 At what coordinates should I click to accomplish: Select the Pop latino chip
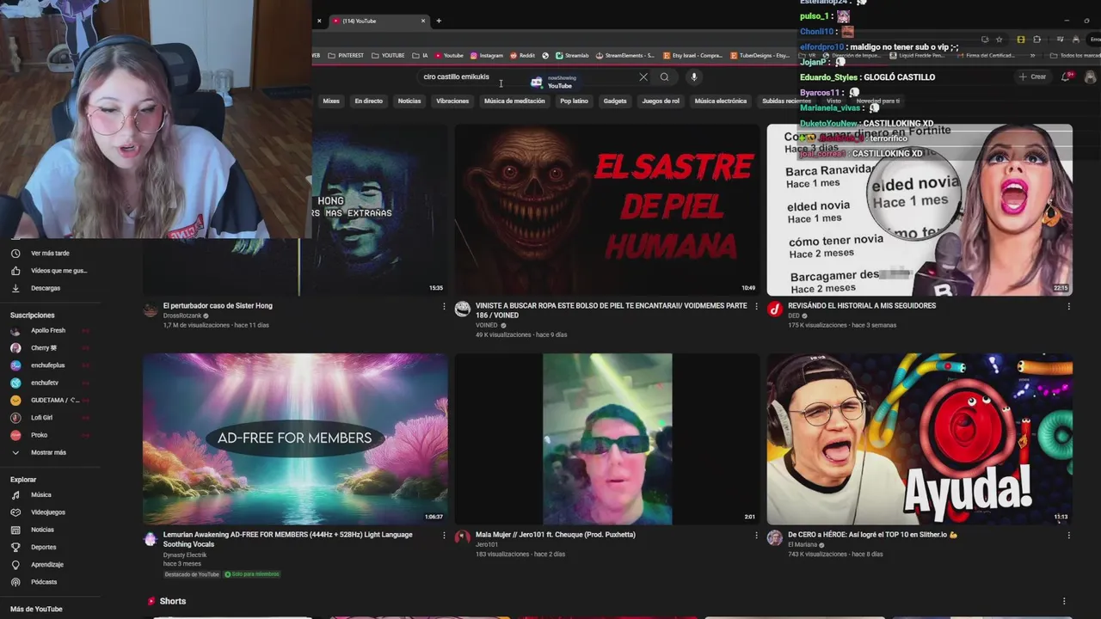(574, 101)
